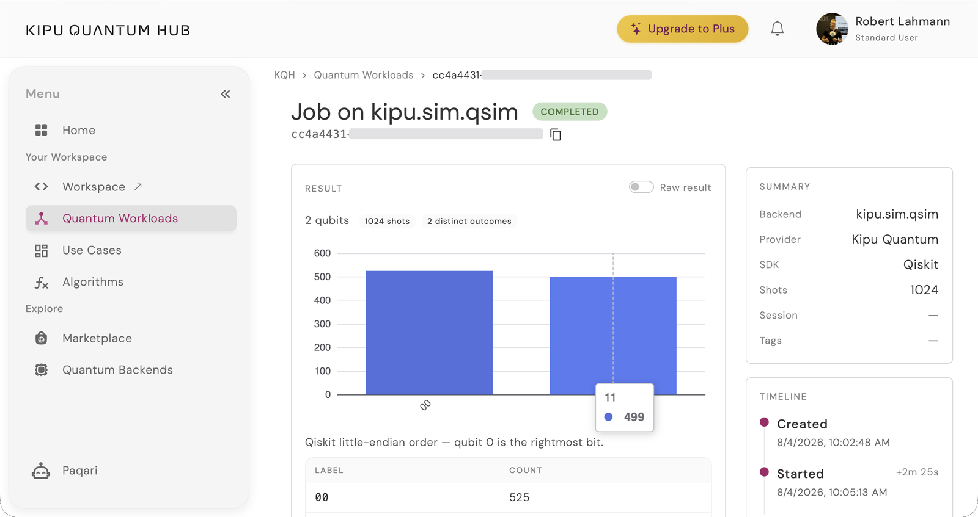
Task: Navigate to KQH breadcrumb
Action: tap(284, 75)
